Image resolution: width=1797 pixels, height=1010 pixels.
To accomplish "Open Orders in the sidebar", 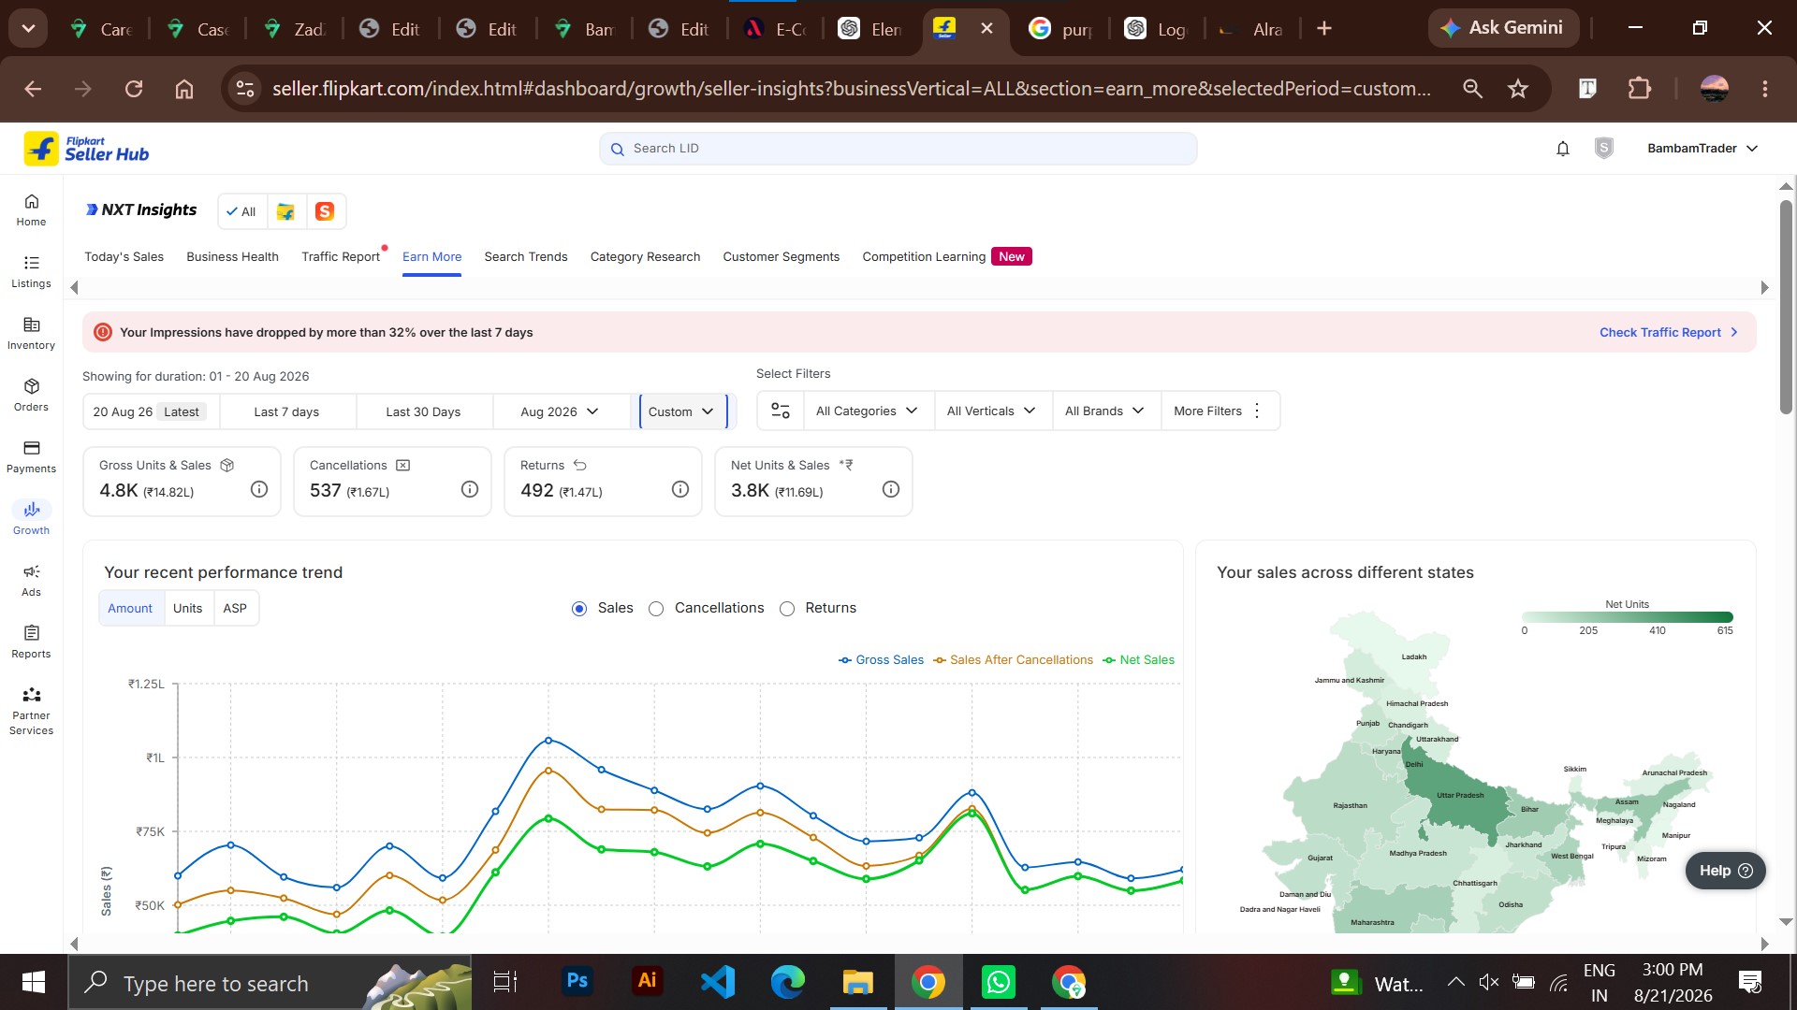I will tap(31, 396).
